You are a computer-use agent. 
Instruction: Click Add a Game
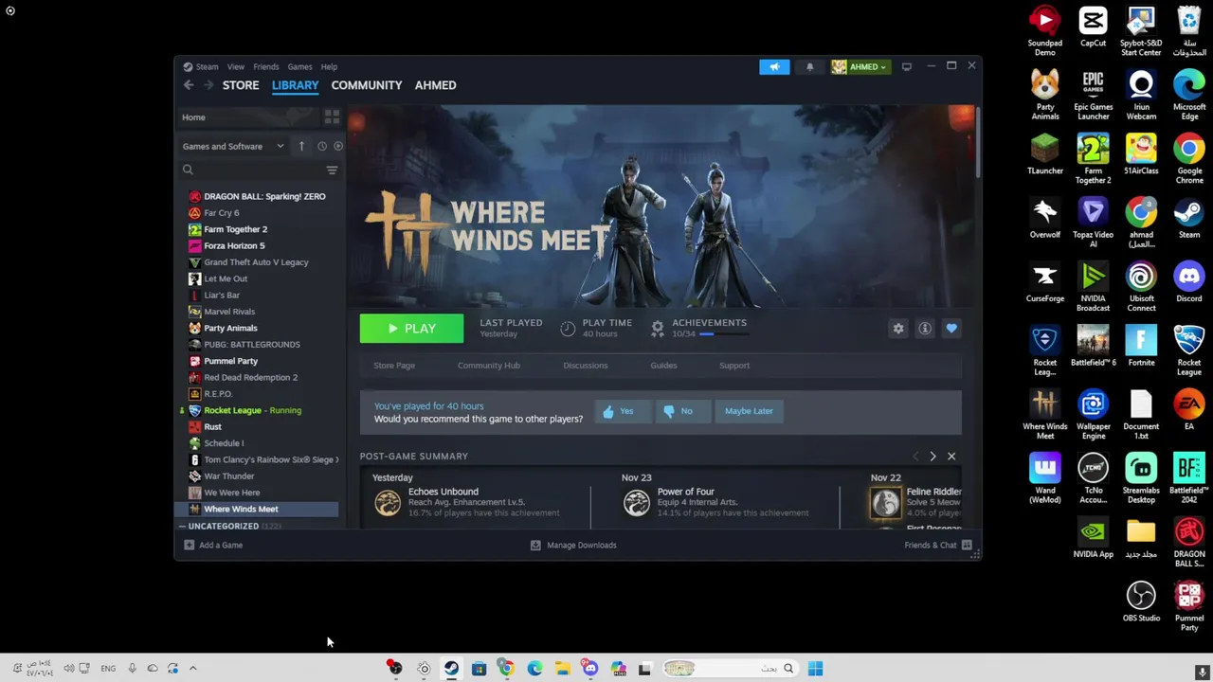point(213,546)
